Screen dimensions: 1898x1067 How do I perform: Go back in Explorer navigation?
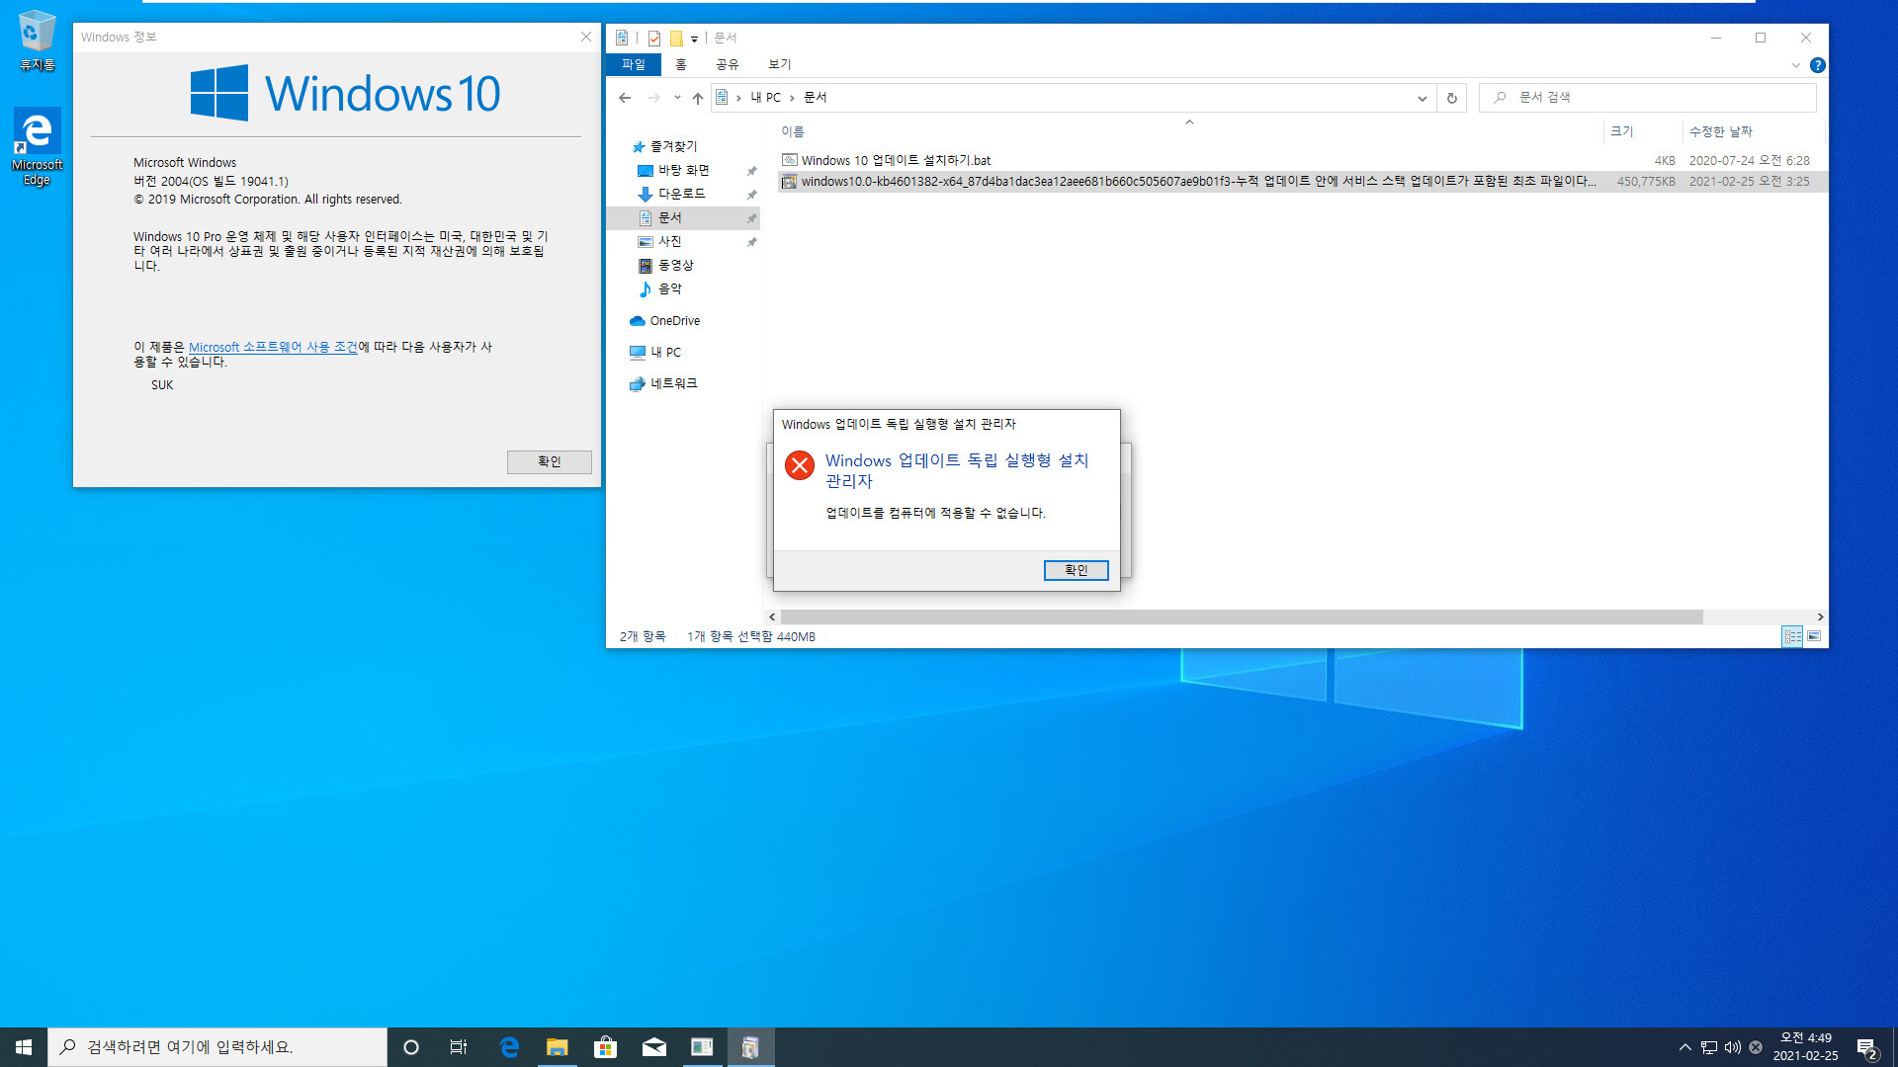(x=625, y=98)
